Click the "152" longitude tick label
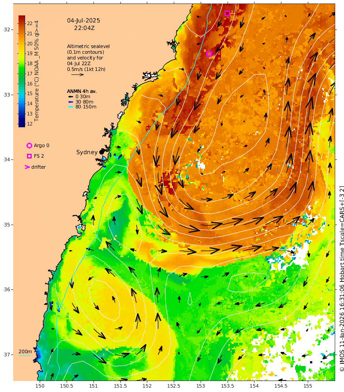 click(147, 386)
